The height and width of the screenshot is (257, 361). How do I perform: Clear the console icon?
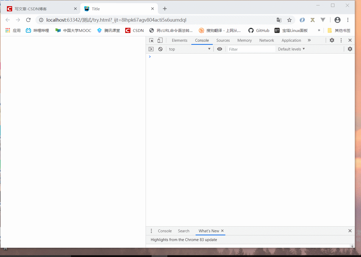click(x=160, y=49)
